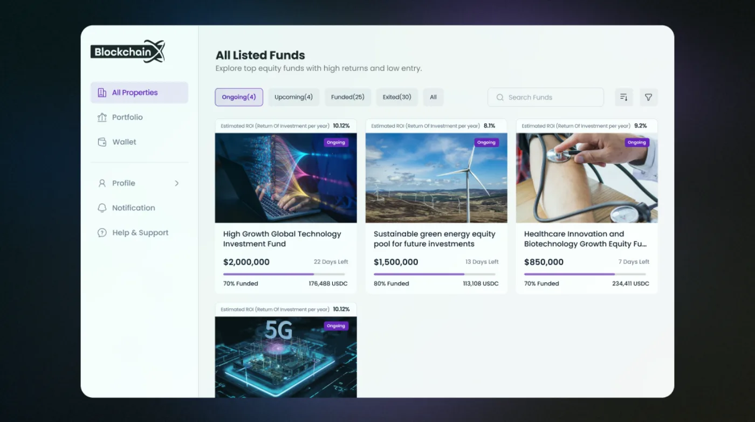755x422 pixels.
Task: Open the technology fund laptop thumbnail
Action: tap(286, 178)
